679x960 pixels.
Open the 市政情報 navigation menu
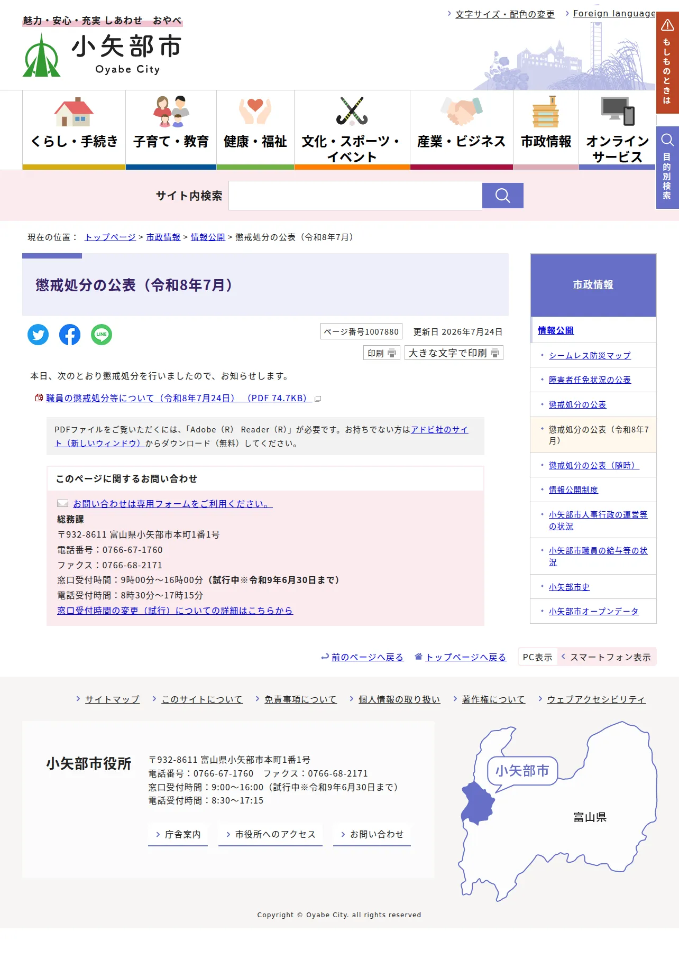pyautogui.click(x=546, y=130)
